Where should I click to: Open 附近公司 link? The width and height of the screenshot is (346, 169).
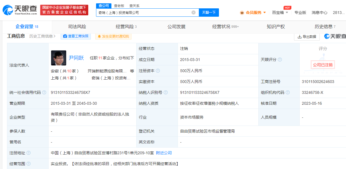[164, 153]
